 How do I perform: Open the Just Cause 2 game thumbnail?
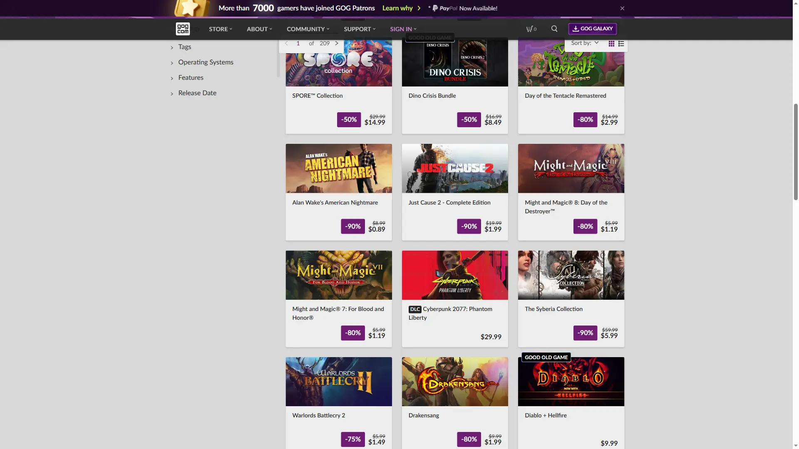tap(454, 168)
